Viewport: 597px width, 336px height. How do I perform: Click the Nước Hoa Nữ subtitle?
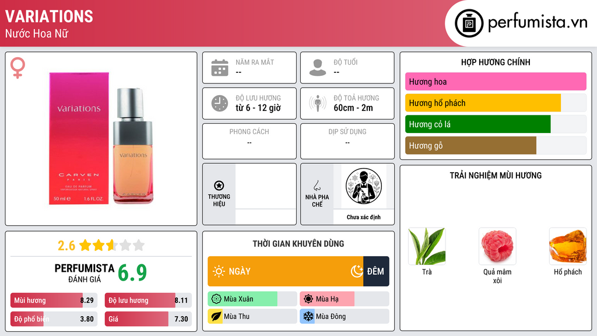37,33
